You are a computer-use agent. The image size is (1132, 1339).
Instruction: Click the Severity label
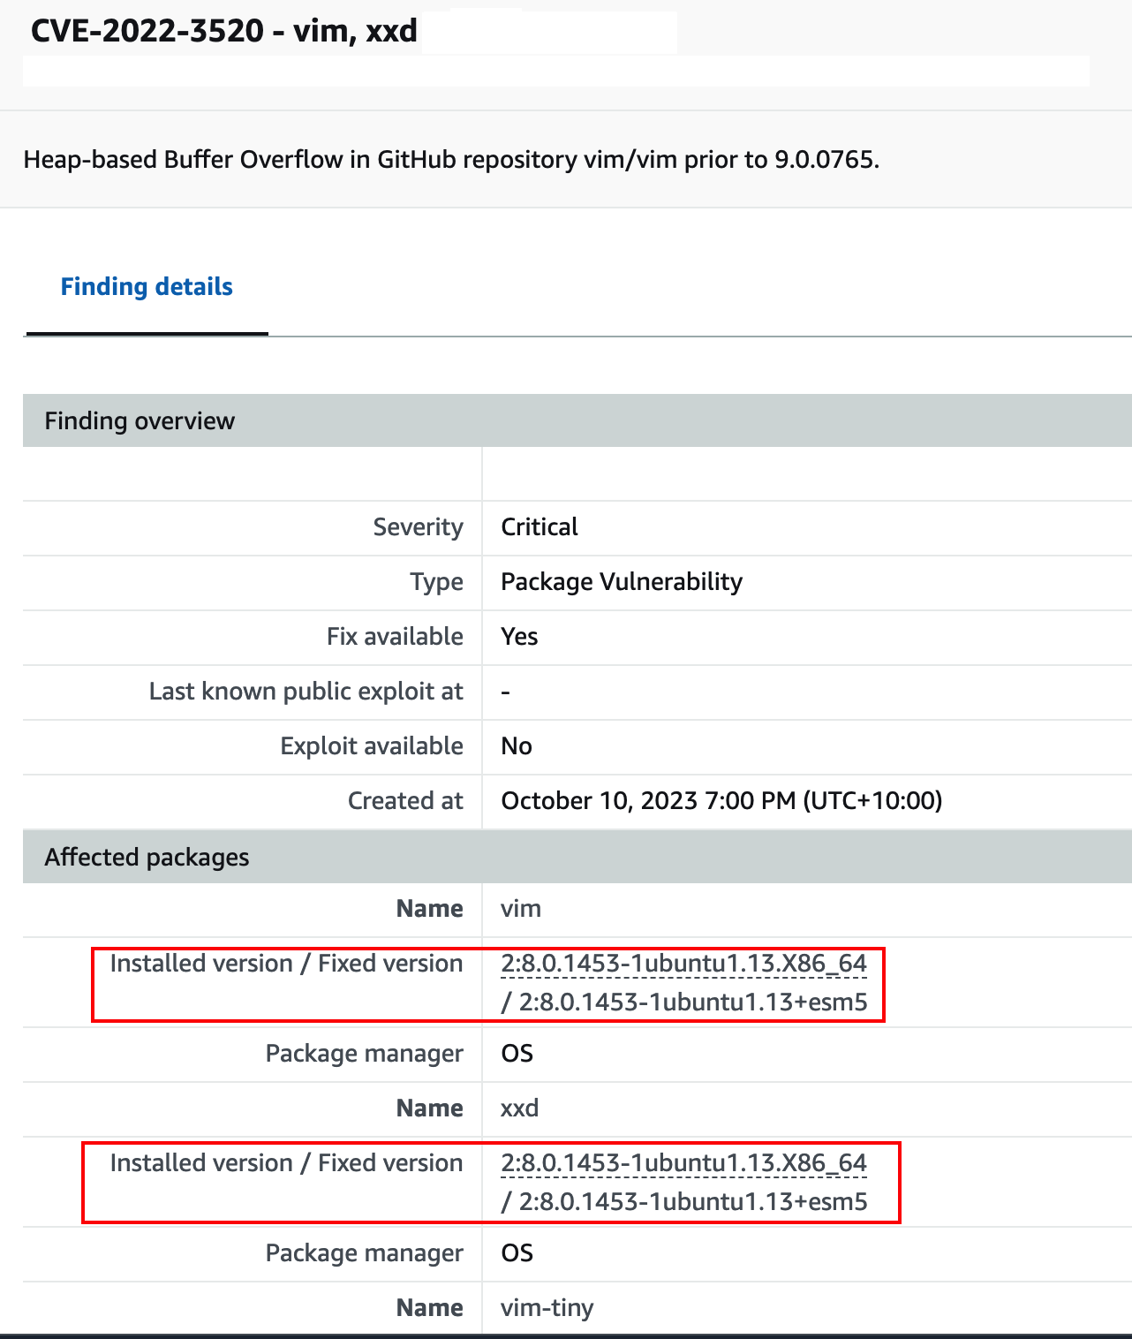point(418,526)
